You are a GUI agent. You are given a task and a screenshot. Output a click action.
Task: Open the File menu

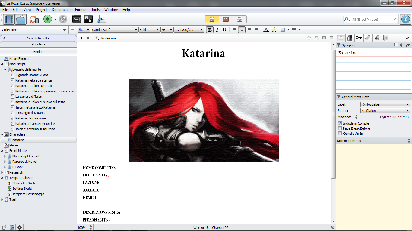click(x=5, y=10)
